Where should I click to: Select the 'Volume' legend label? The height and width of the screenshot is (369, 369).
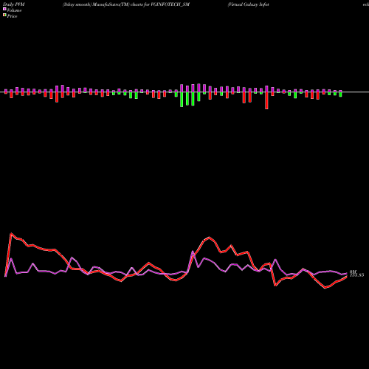[14, 10]
